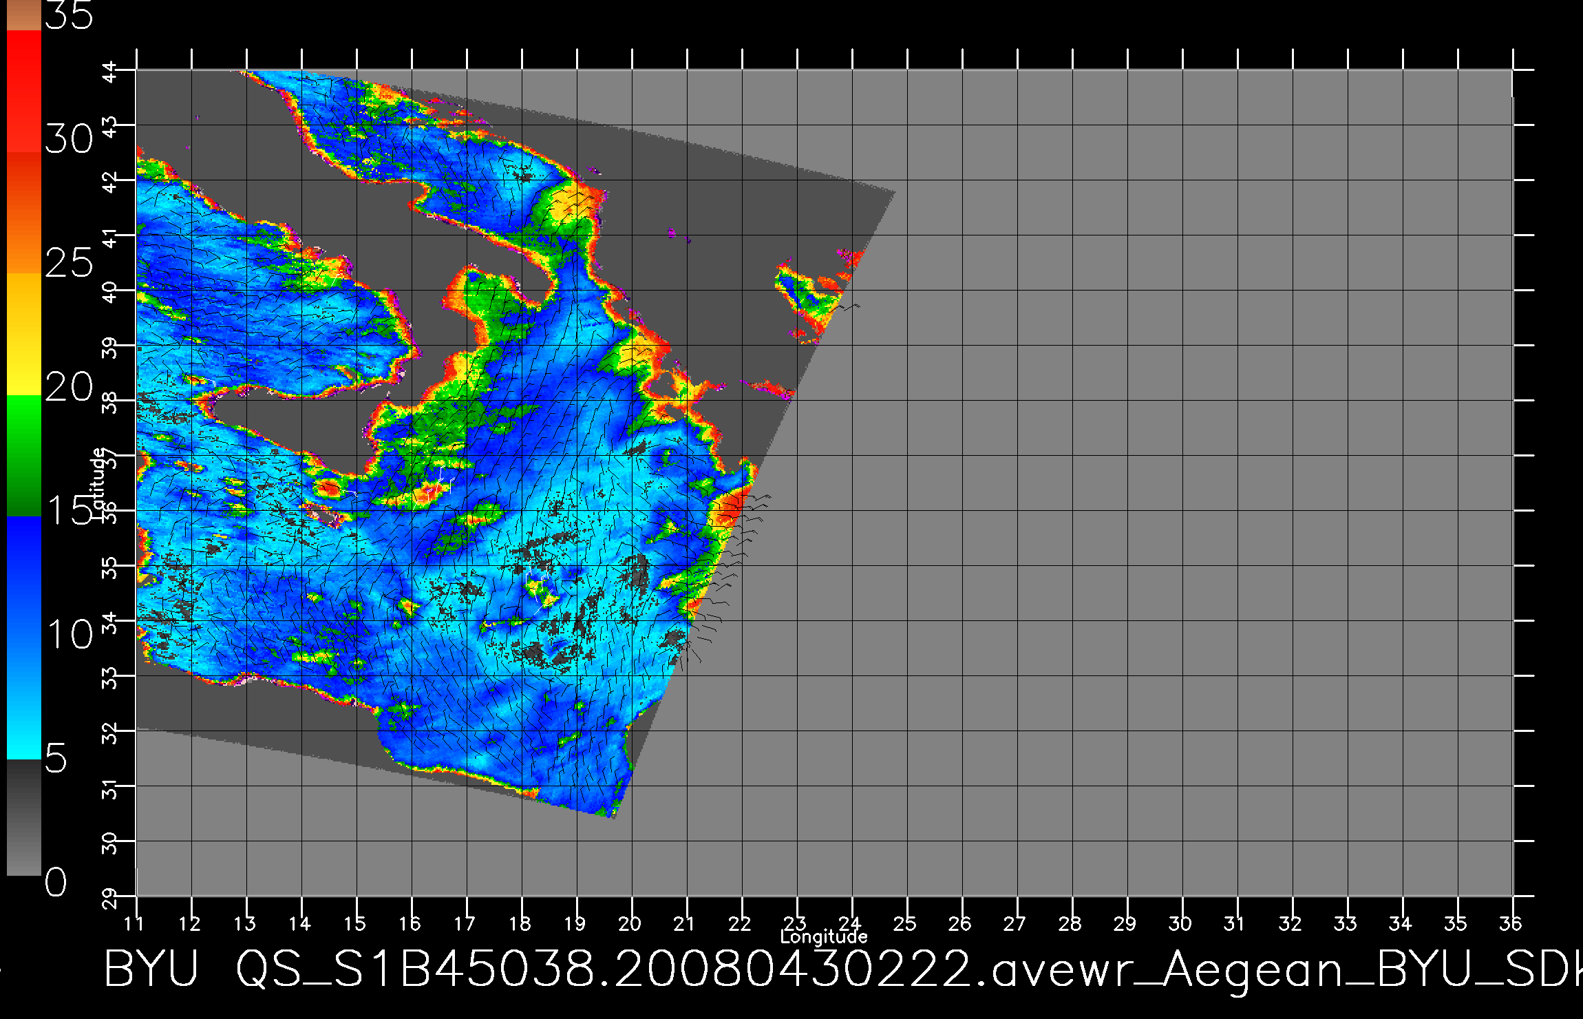
Task: Click the longitude axis tick label 32
Action: click(x=1290, y=923)
